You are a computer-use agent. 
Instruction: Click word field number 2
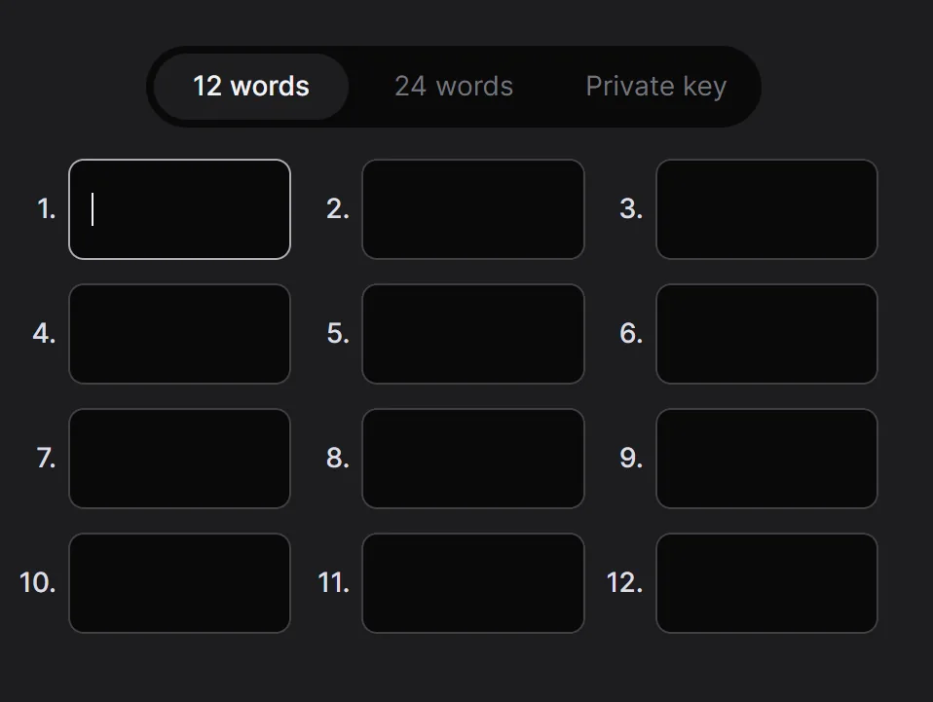click(473, 209)
